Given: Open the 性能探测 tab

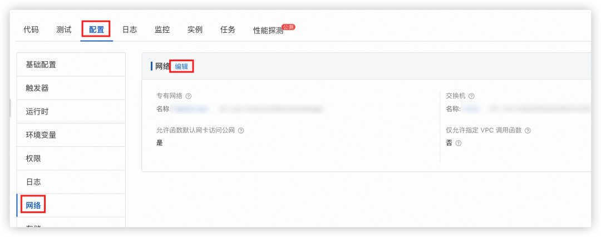Looking at the screenshot, I should [268, 31].
